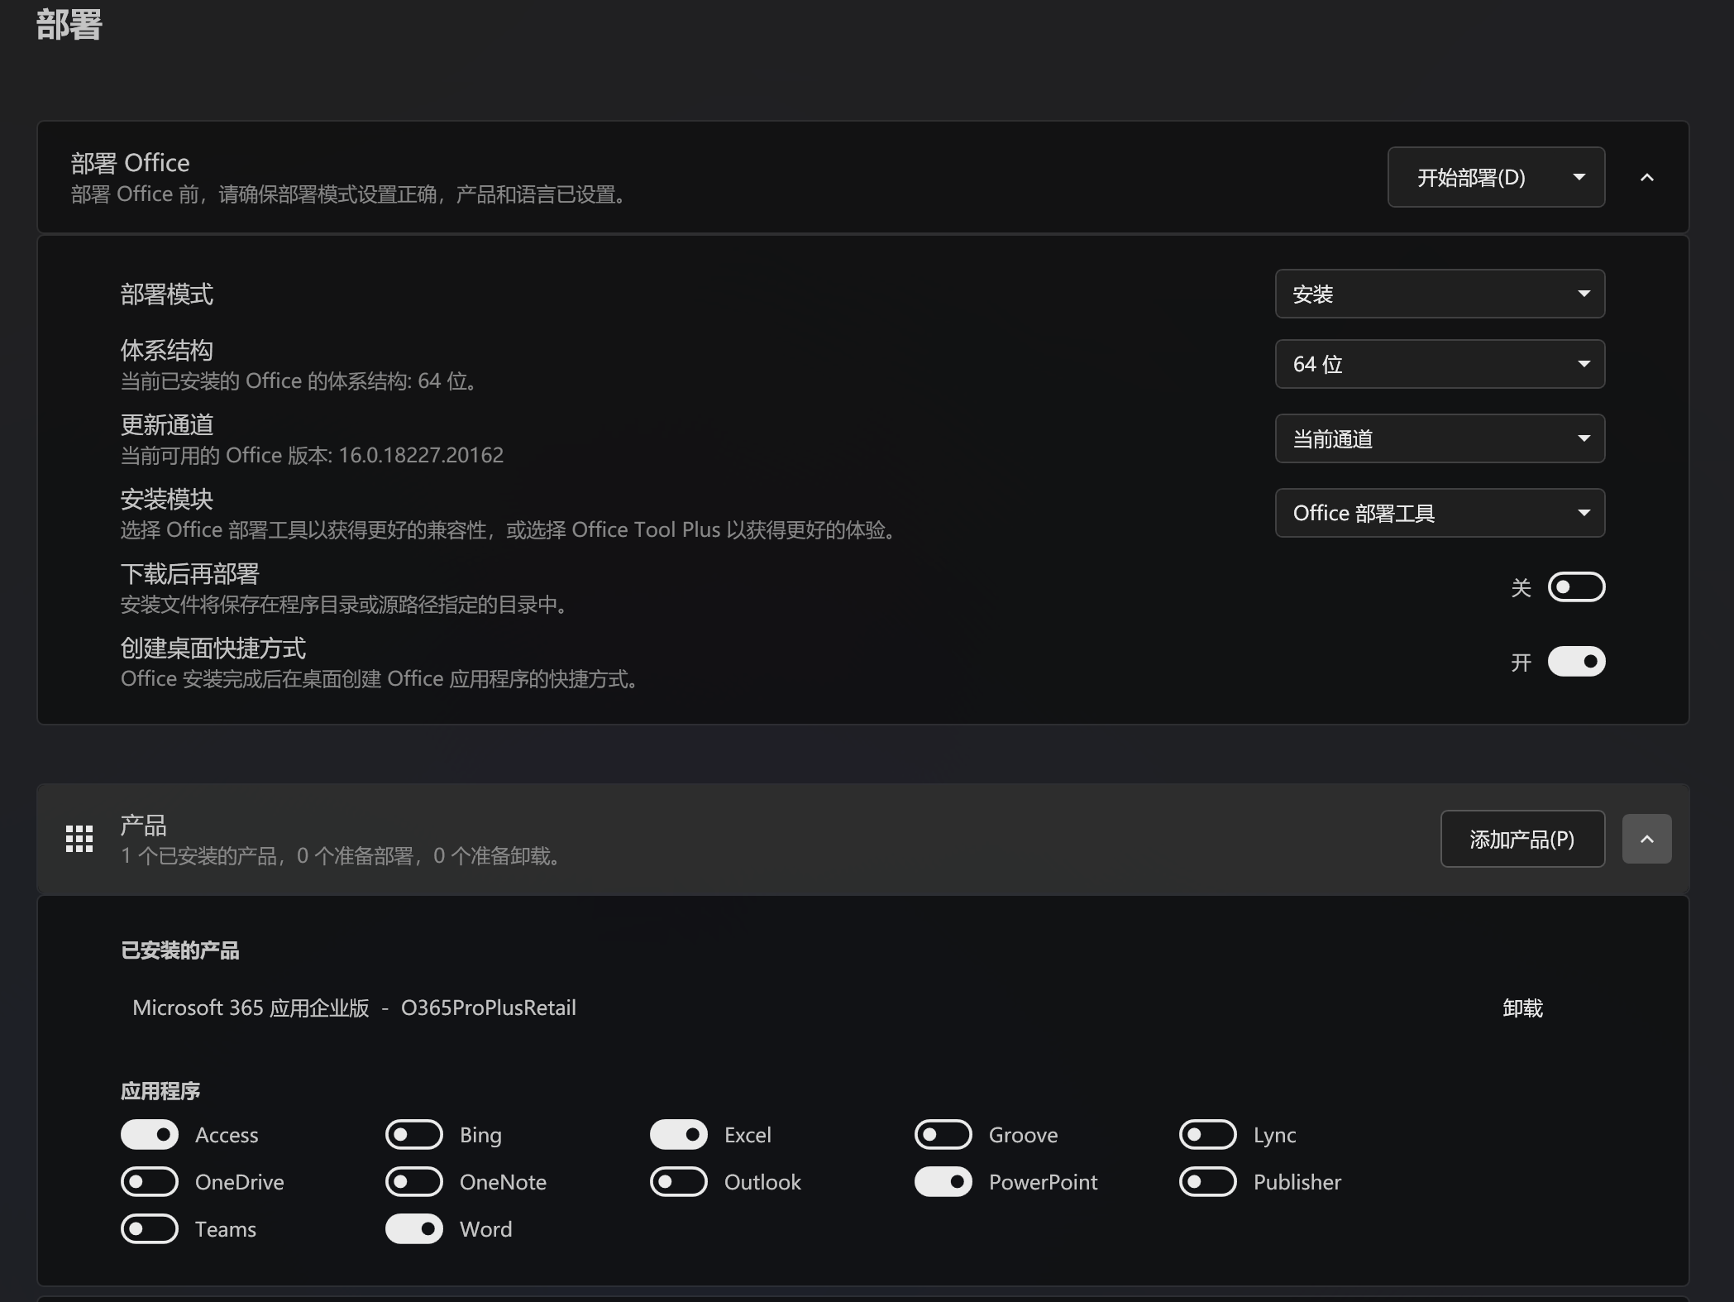The width and height of the screenshot is (1734, 1302).
Task: Turn off the Word application toggle
Action: [414, 1228]
